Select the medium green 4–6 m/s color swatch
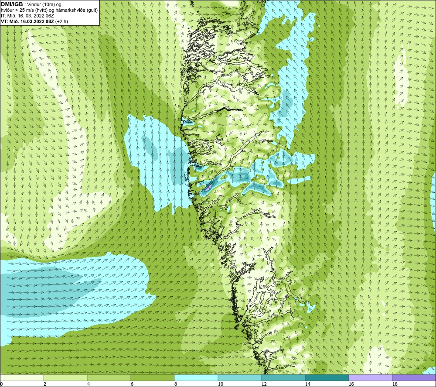Viewport: 436px width, 387px height. coord(109,377)
